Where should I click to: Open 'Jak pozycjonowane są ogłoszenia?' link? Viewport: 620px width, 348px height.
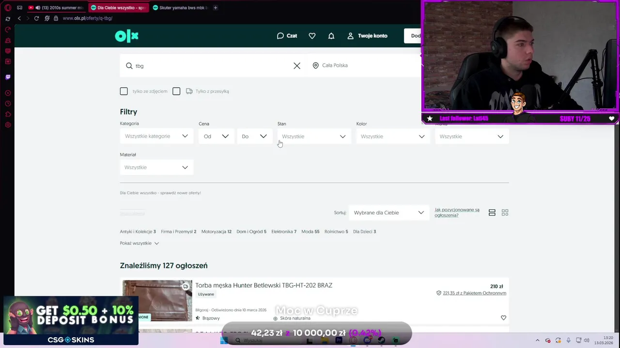(x=457, y=213)
